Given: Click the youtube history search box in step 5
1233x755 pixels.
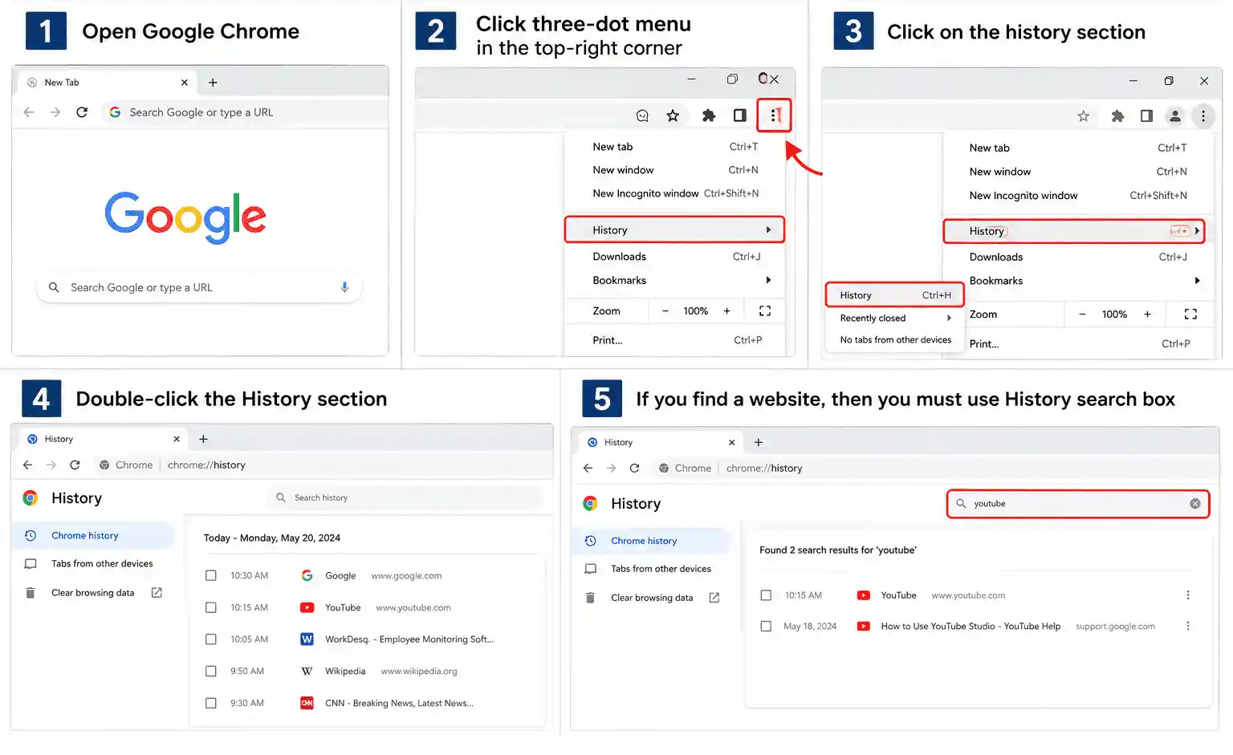Looking at the screenshot, I should [x=1078, y=504].
